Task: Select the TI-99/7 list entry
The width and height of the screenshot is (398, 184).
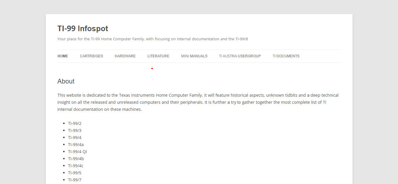Action: tap(75, 180)
